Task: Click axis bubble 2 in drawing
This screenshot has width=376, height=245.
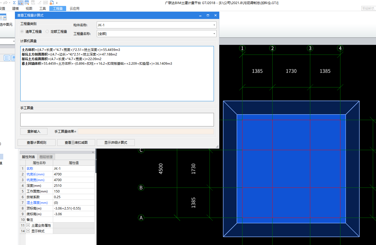Action: tap(272, 48)
